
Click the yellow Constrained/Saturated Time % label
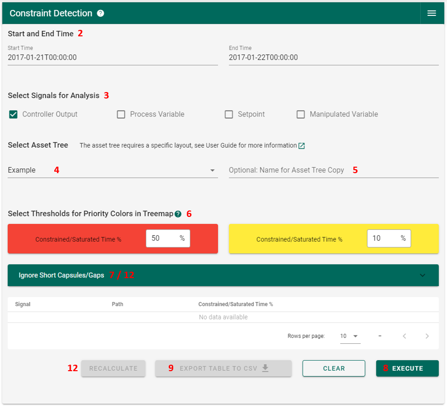coord(299,239)
